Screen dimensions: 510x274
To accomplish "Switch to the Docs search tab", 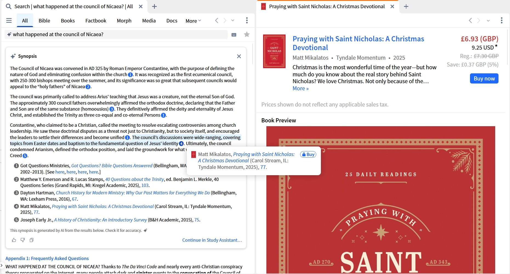I will (172, 21).
